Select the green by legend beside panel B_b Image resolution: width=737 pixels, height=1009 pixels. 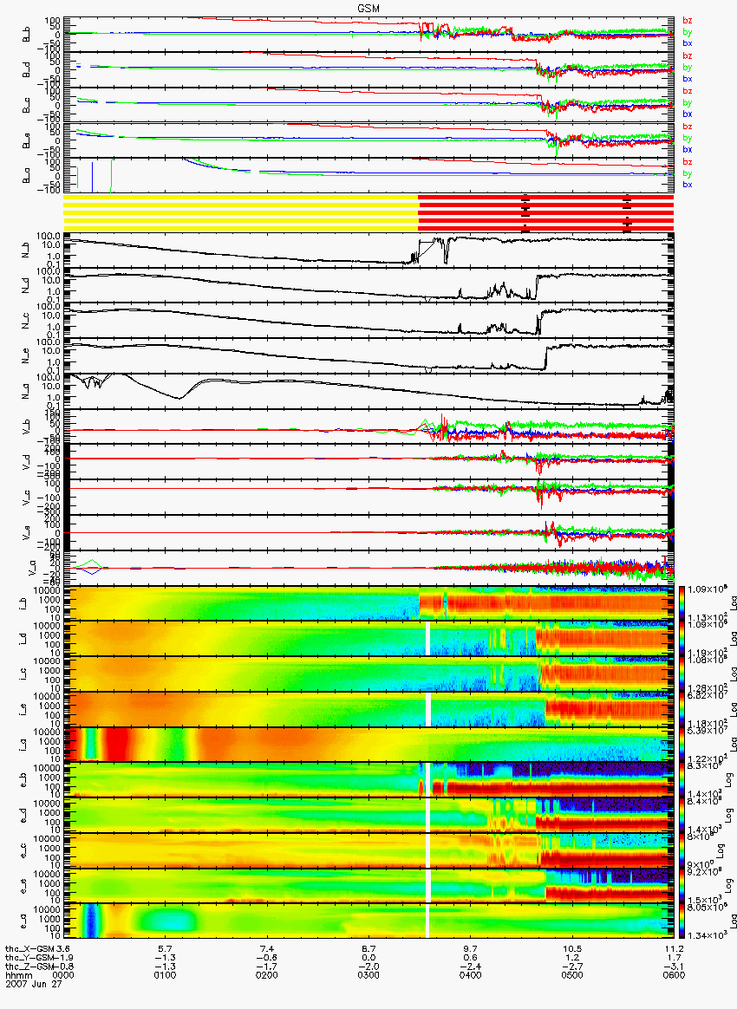pyautogui.click(x=687, y=32)
